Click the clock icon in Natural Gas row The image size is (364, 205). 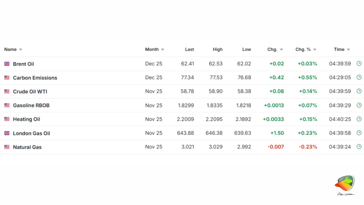click(x=359, y=147)
